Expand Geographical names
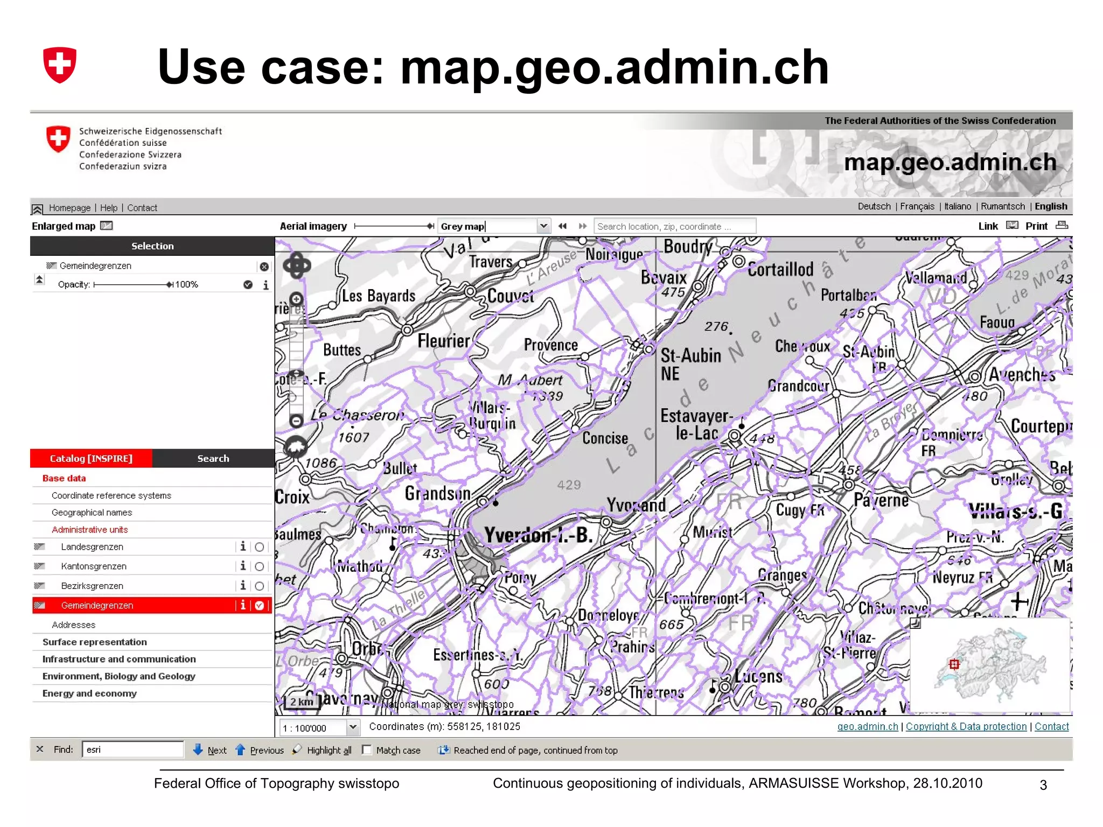 92,513
